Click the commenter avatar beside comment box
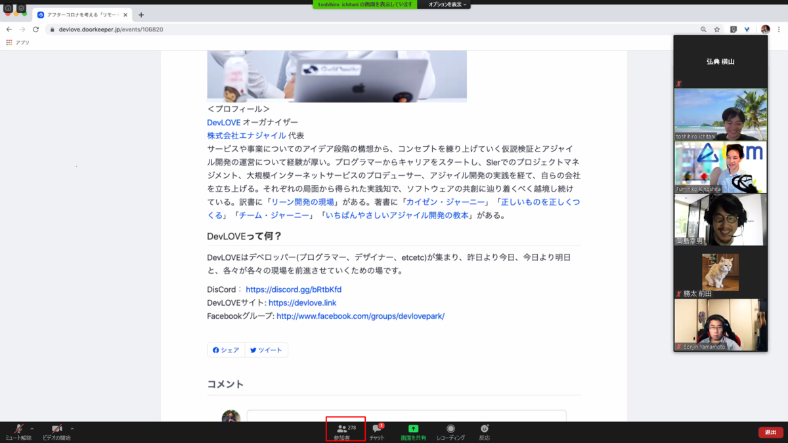Screen dimensions: 788x443 231,416
